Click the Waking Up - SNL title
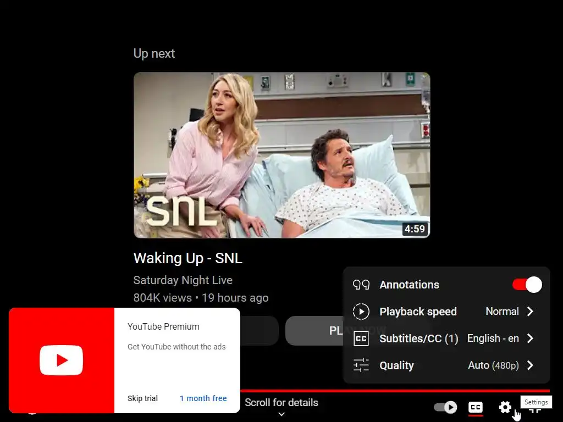This screenshot has height=422, width=563. [188, 258]
